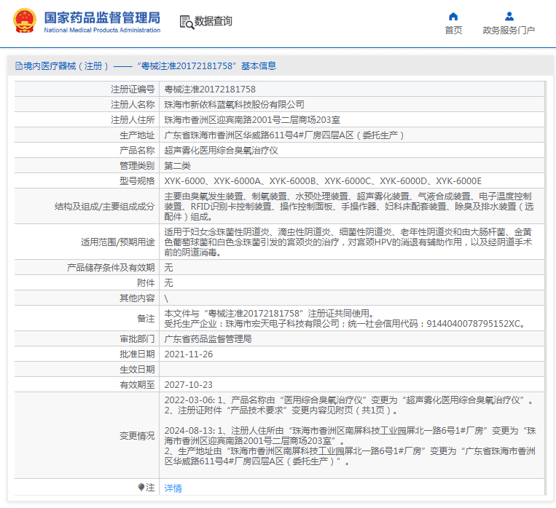Click the 结构及组成/主要组成成分 label
Viewport: 556px width, 508px height.
(105, 206)
